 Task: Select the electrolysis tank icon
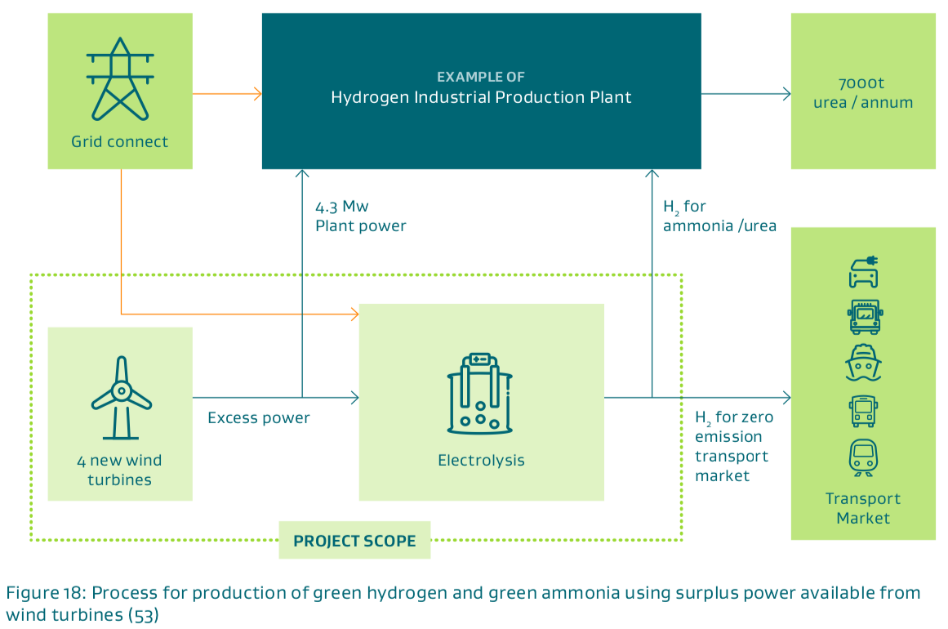[x=480, y=394]
